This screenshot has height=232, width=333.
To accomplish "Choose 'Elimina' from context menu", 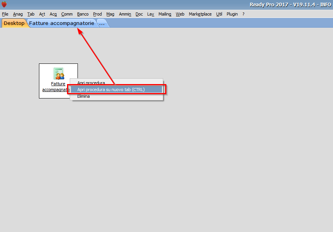I will click(116, 96).
